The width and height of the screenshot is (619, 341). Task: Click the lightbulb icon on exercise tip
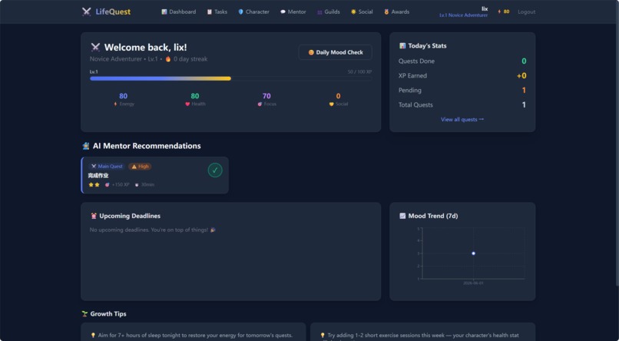[323, 335]
